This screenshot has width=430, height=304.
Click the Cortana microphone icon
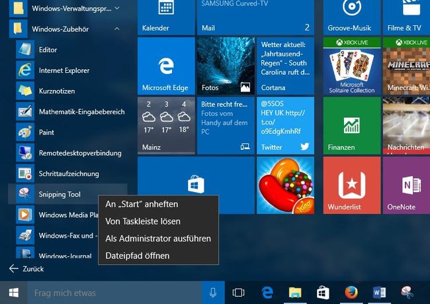point(213,293)
